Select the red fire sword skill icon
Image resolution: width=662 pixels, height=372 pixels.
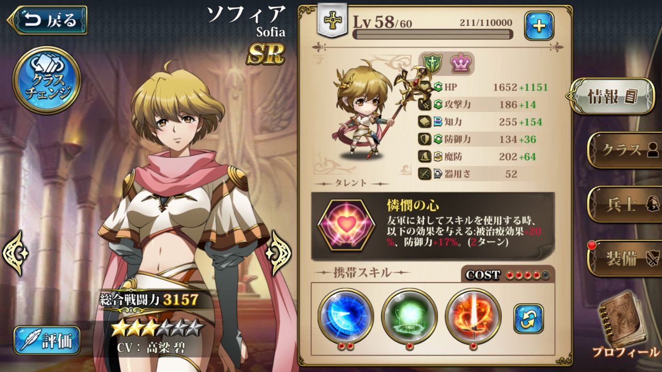pyautogui.click(x=473, y=316)
